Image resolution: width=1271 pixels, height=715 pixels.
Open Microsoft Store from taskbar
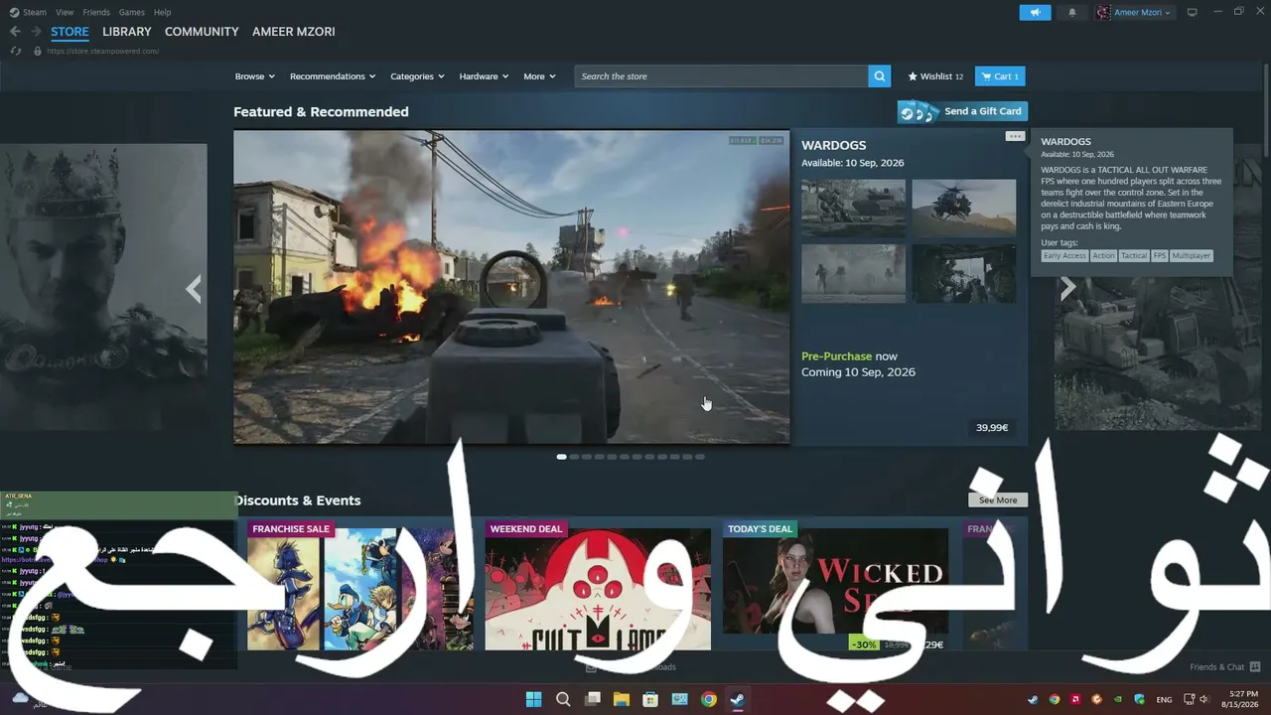point(650,699)
